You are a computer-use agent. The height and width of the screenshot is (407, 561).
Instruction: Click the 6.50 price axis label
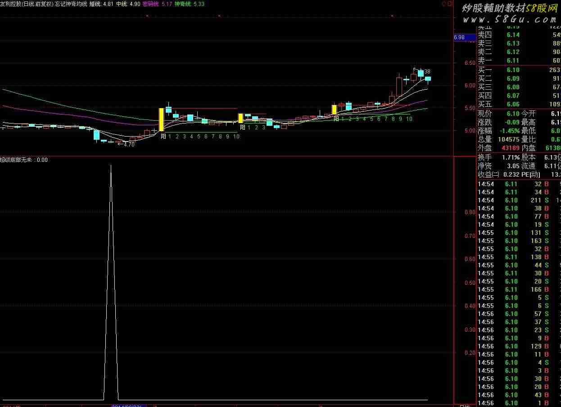point(470,63)
